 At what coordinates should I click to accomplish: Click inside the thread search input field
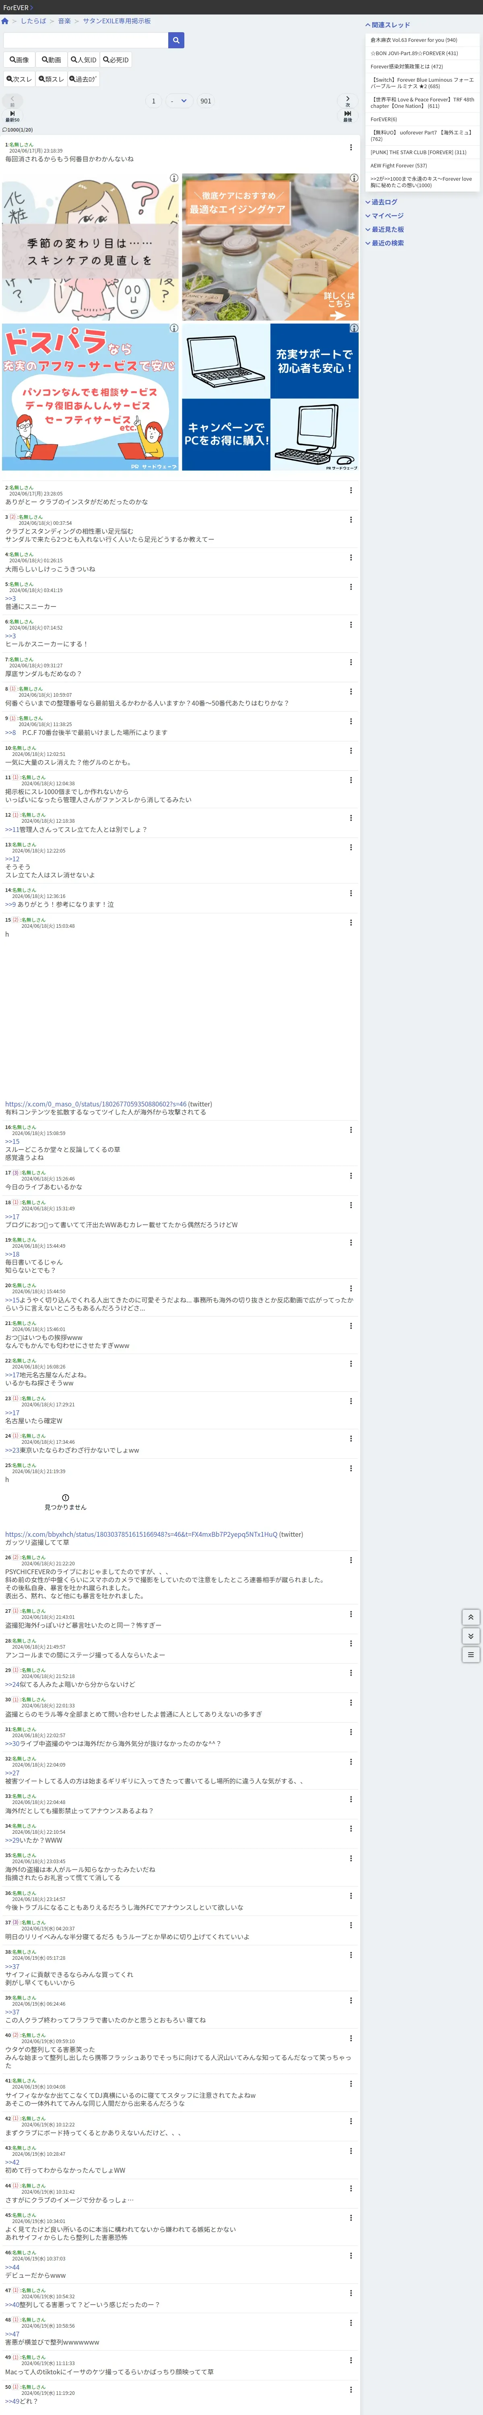[x=85, y=40]
